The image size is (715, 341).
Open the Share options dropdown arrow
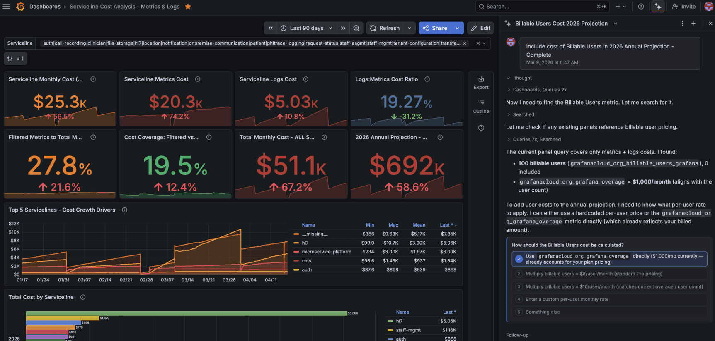[x=457, y=28]
